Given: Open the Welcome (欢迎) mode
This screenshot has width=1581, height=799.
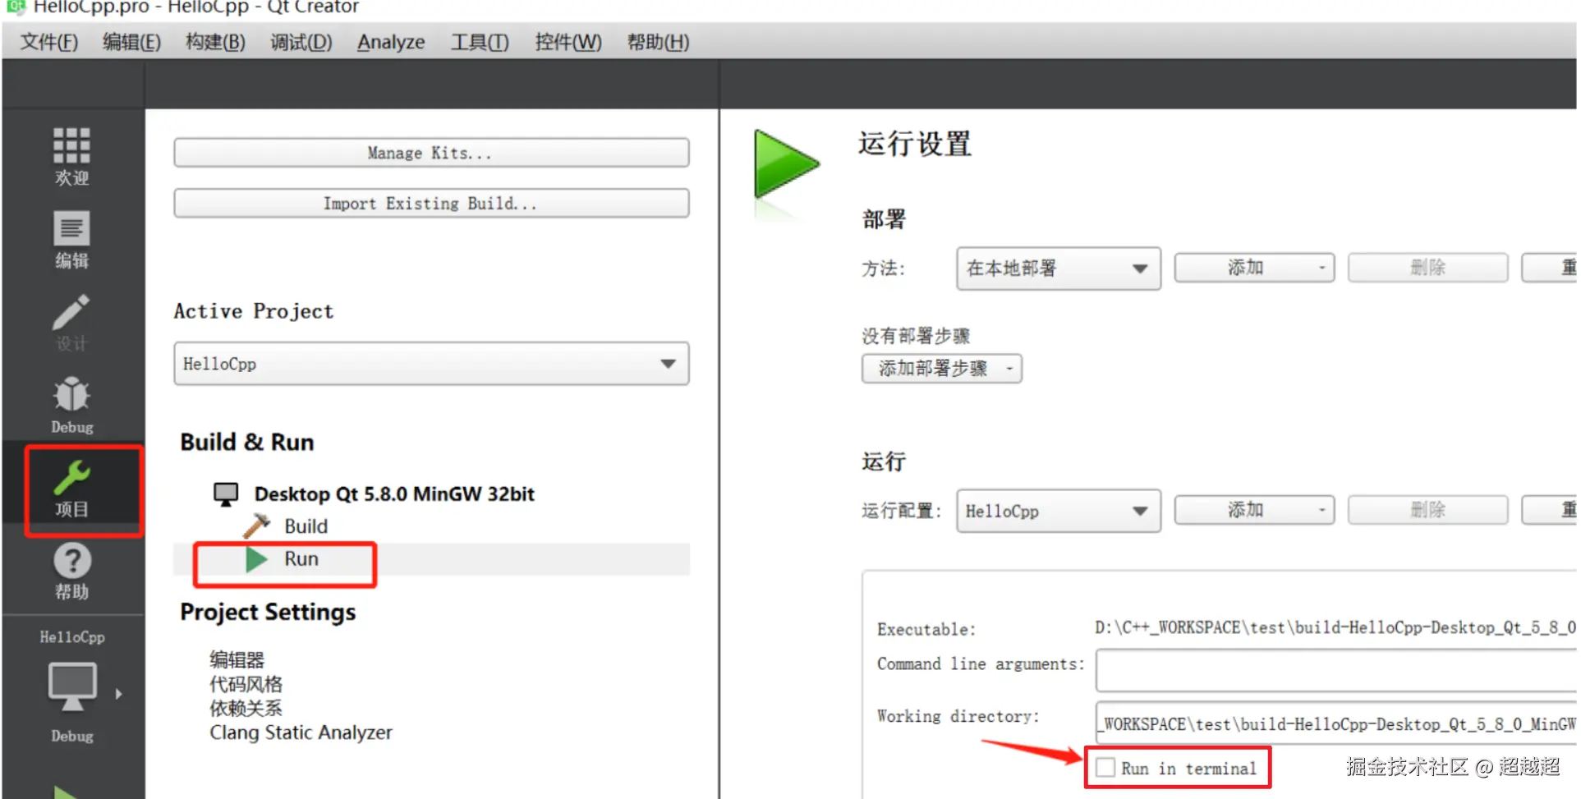Looking at the screenshot, I should [x=72, y=156].
